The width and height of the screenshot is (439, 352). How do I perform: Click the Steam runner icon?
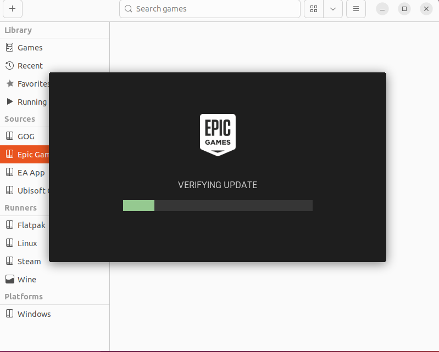pyautogui.click(x=9, y=261)
